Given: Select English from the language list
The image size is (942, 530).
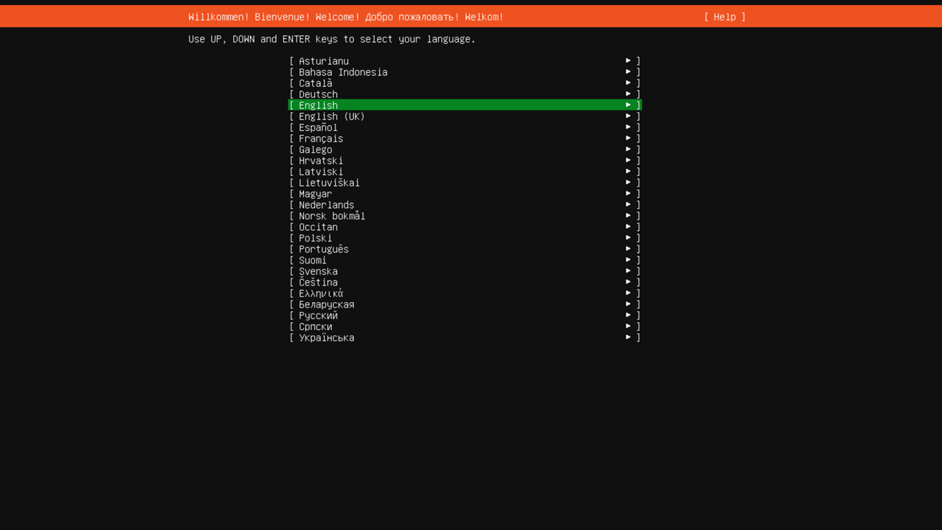Looking at the screenshot, I should (318, 105).
